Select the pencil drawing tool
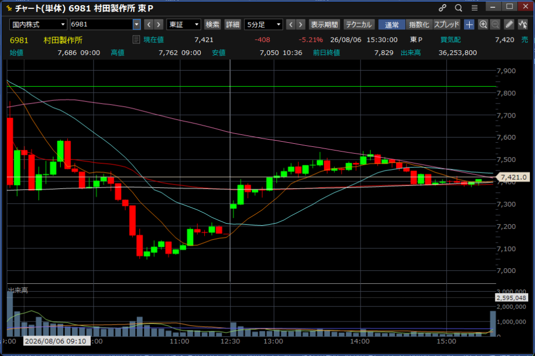 click(x=509, y=25)
